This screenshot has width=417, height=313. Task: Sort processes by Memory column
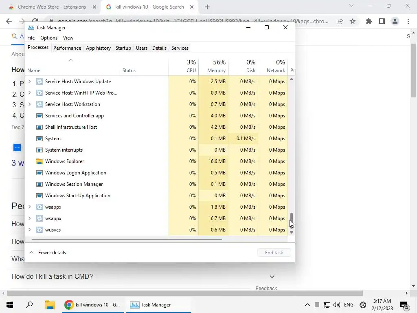[213, 66]
